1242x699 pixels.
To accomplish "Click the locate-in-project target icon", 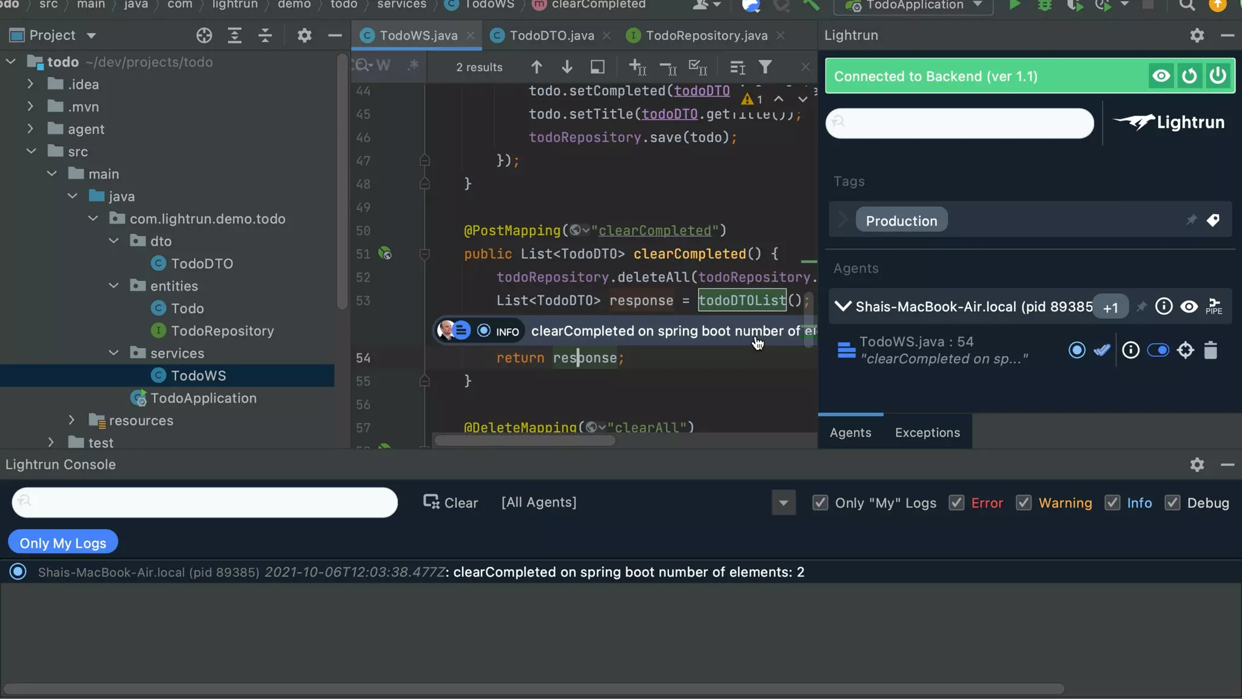I will pyautogui.click(x=204, y=35).
